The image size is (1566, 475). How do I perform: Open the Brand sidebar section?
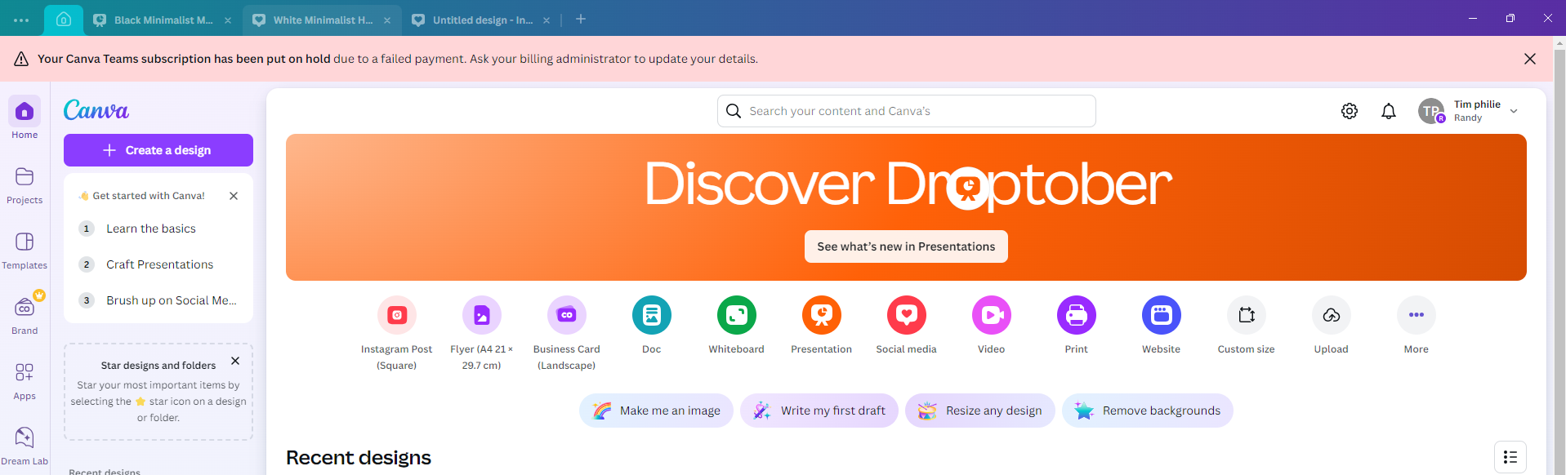point(25,316)
